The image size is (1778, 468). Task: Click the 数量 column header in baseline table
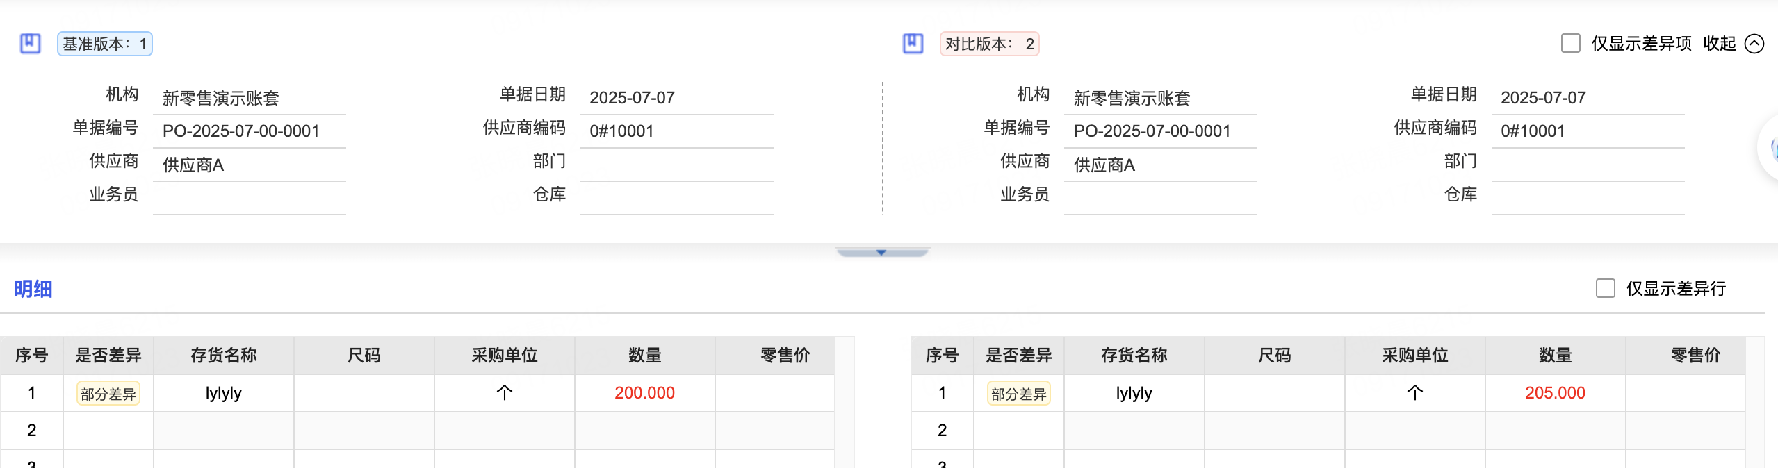tap(644, 356)
